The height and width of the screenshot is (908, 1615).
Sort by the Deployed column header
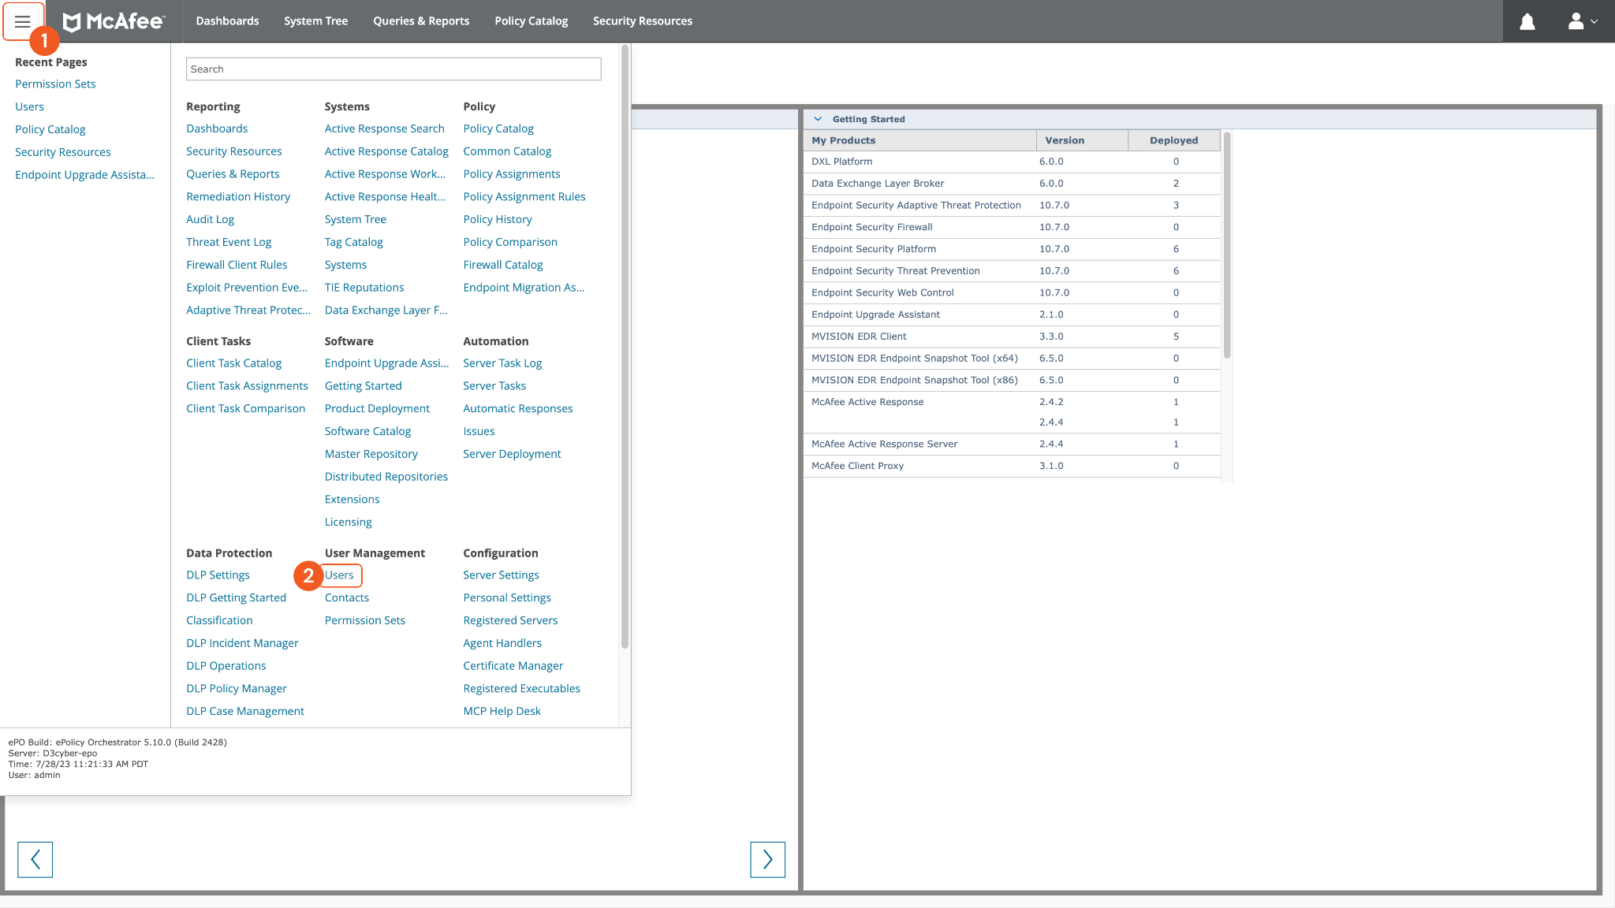click(1173, 140)
